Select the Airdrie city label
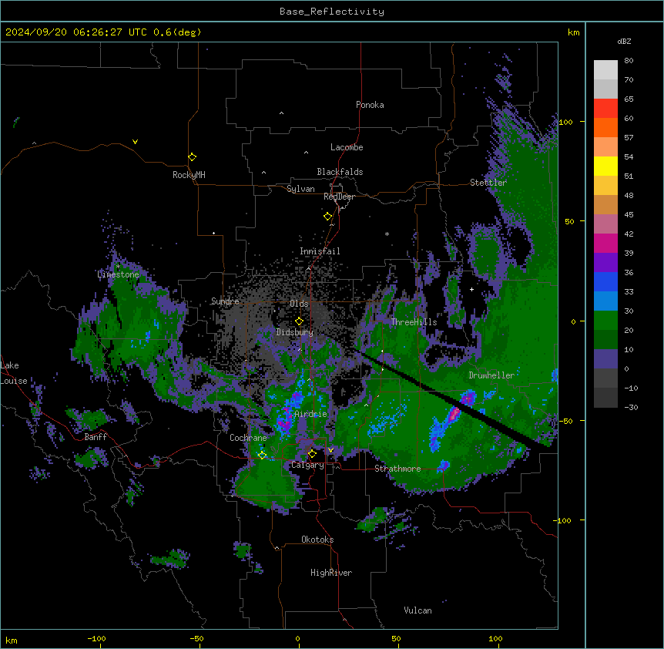This screenshot has height=649, width=664. point(311,414)
